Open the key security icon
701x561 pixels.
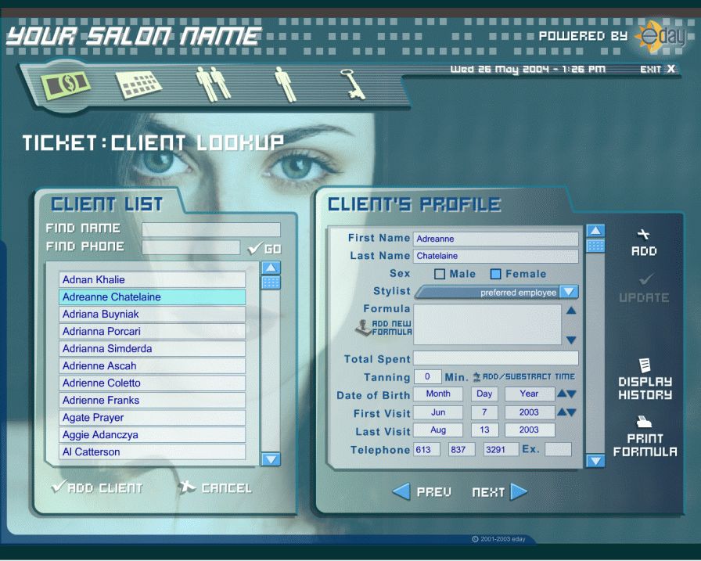pyautogui.click(x=354, y=84)
